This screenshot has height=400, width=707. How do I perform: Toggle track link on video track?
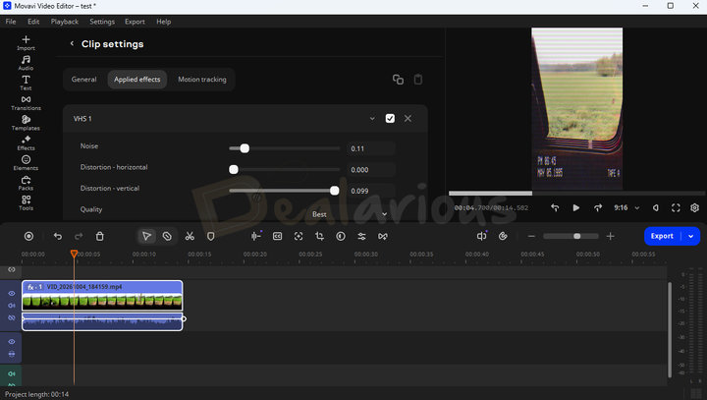[x=12, y=317]
